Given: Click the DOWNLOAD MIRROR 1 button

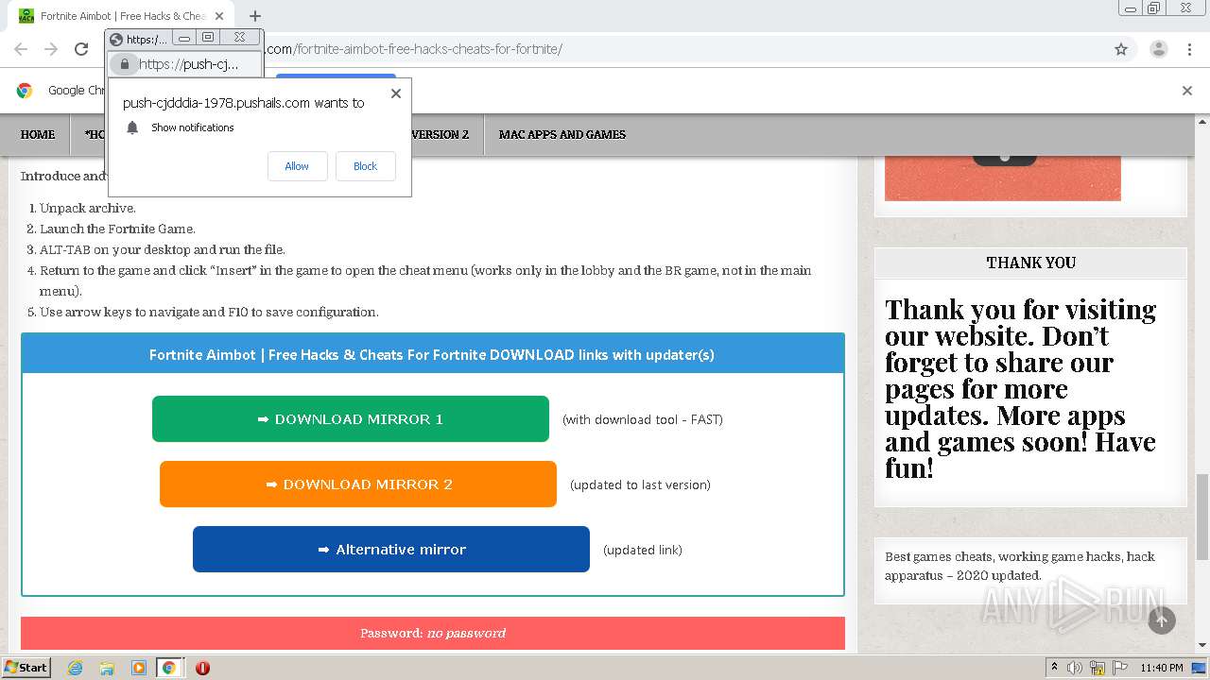Looking at the screenshot, I should 351,419.
